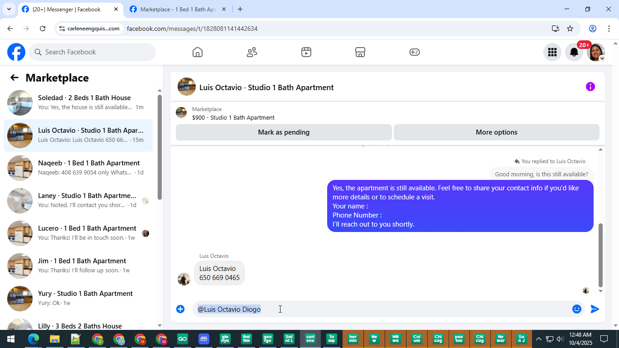Open the Friends icon in the top navigation

click(x=252, y=52)
